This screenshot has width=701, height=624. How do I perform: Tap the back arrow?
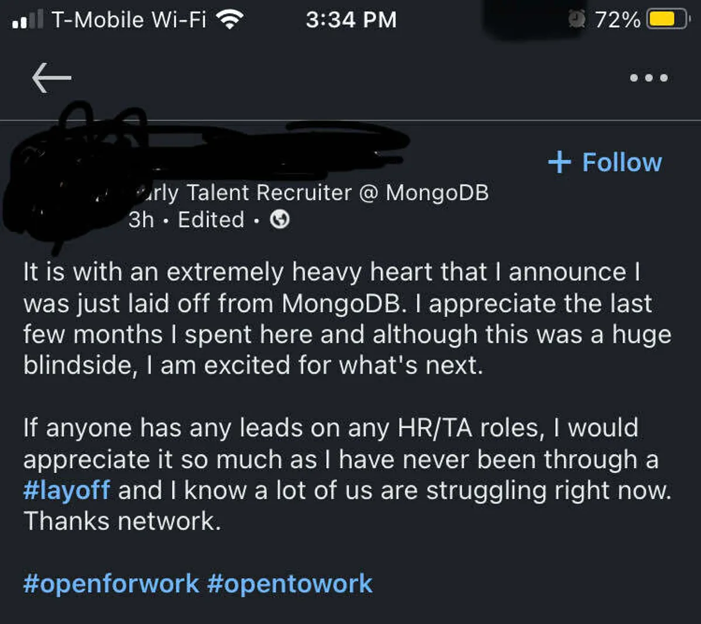pos(51,78)
